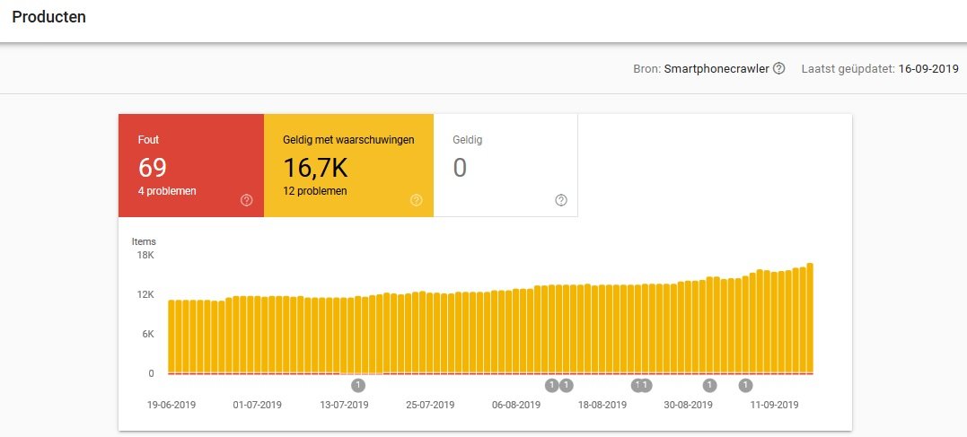Click Smartphonecrawler source label

pos(716,69)
